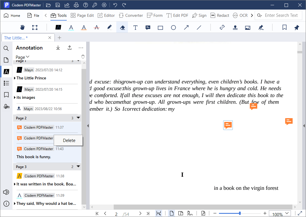Click the Pin toolbar icon
This screenshot has height=217, width=306.
tap(297, 28)
